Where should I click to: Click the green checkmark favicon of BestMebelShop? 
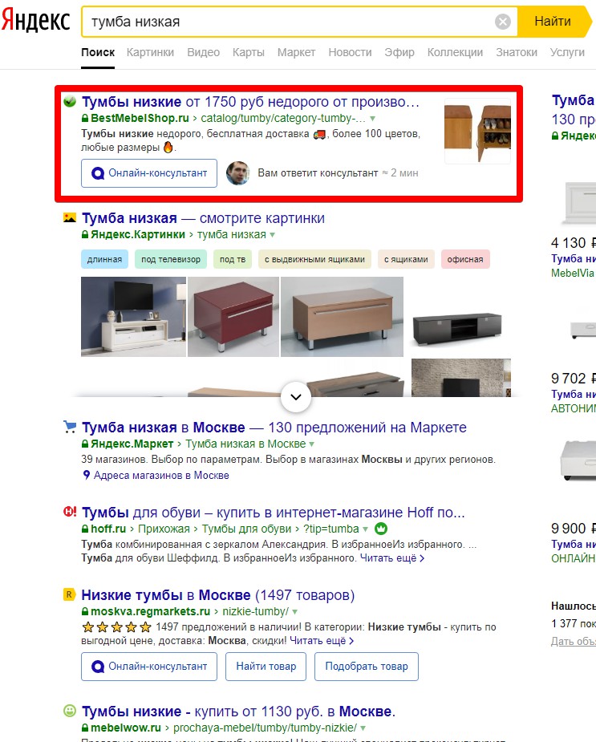click(x=70, y=101)
